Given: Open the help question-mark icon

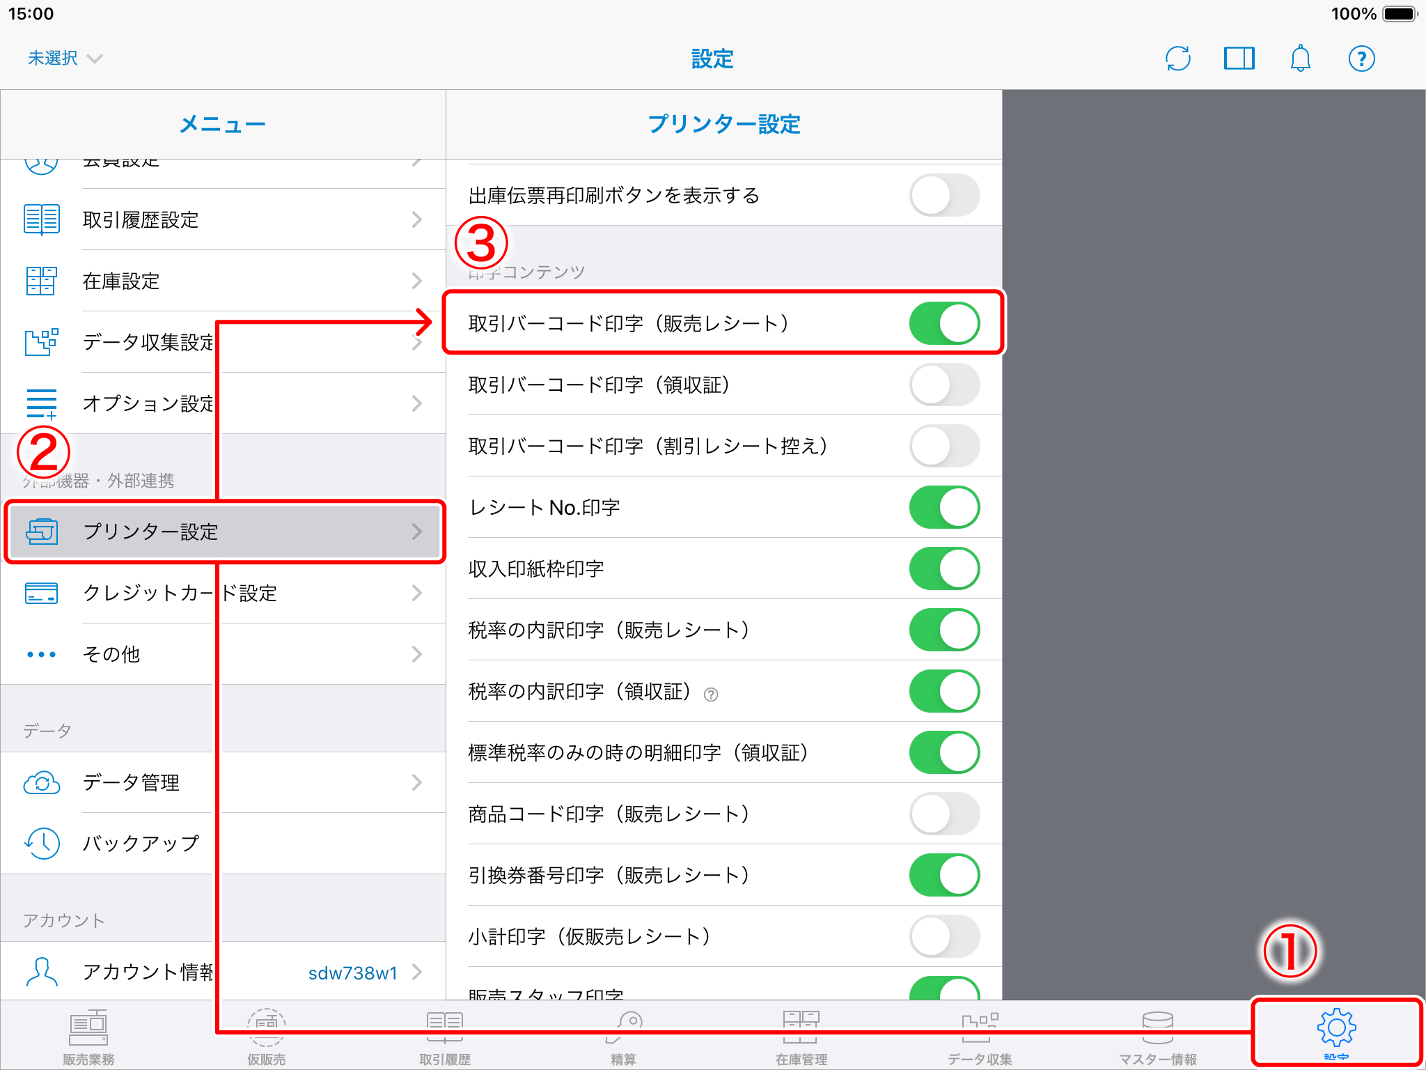Looking at the screenshot, I should click(x=1361, y=59).
